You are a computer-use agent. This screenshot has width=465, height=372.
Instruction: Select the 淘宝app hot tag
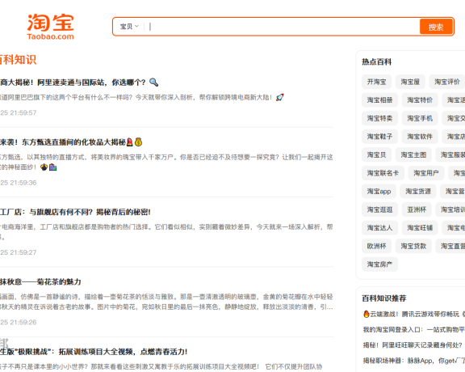coord(379,192)
